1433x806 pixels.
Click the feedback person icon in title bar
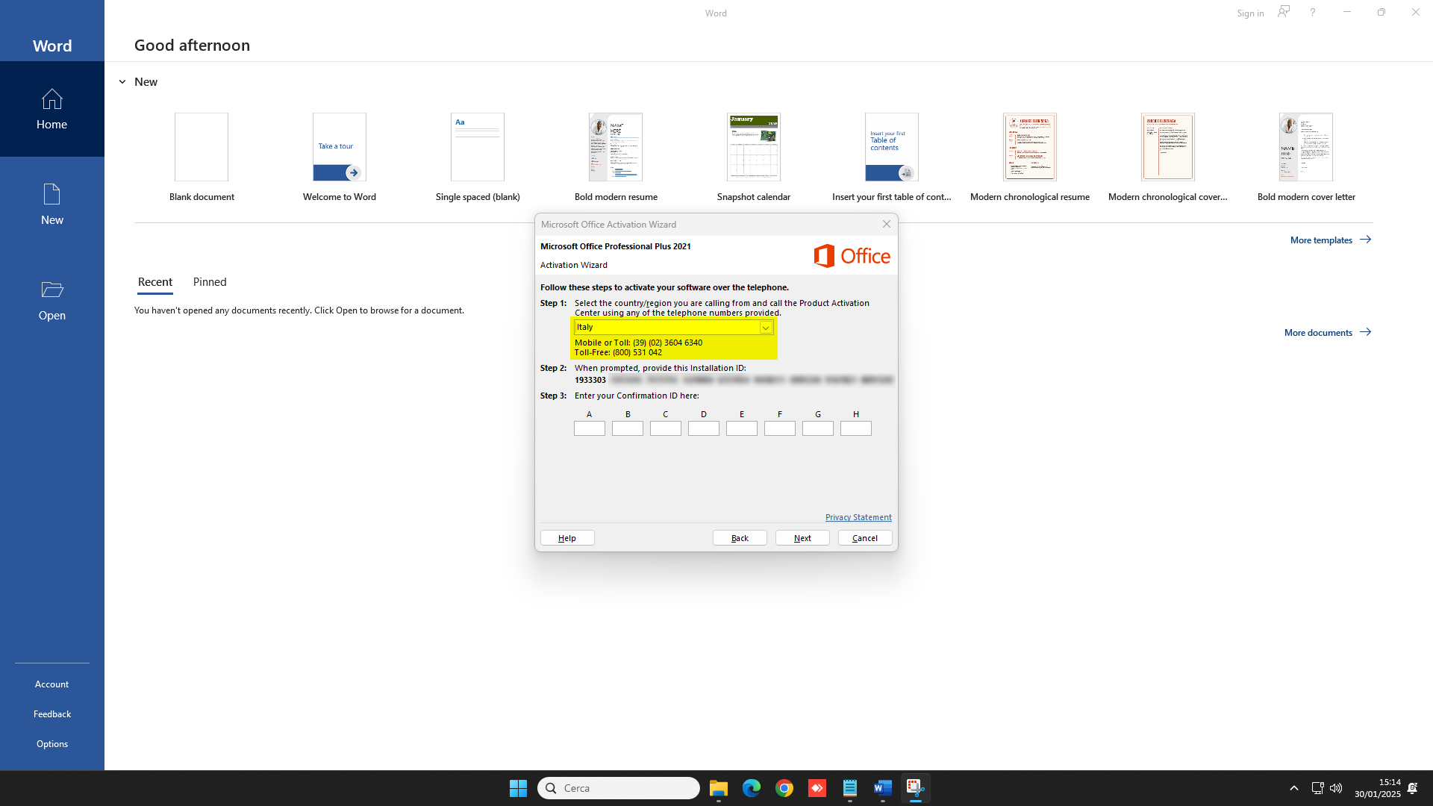pos(1284,12)
